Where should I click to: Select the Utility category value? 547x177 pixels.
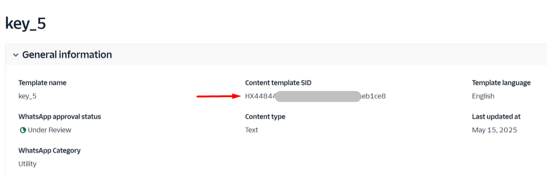(x=27, y=164)
